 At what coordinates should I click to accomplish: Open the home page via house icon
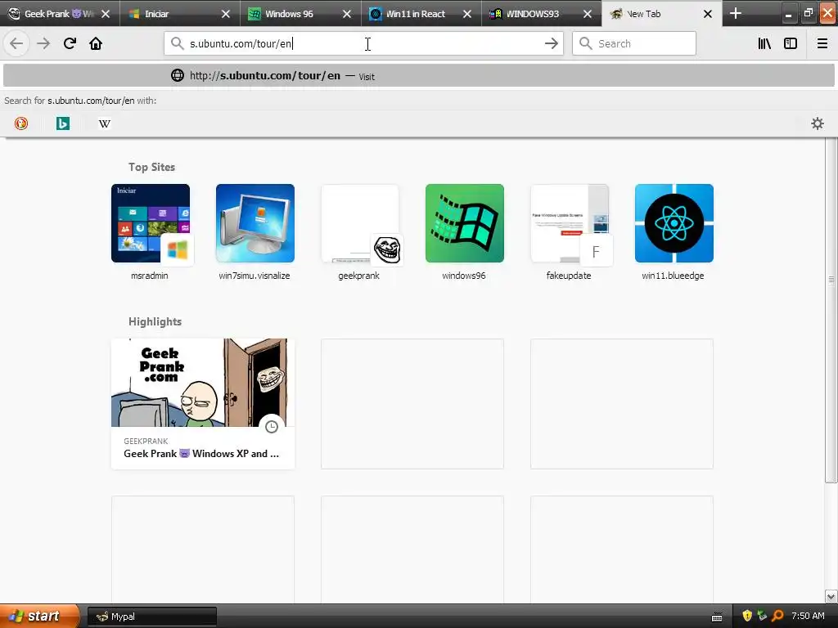(96, 43)
